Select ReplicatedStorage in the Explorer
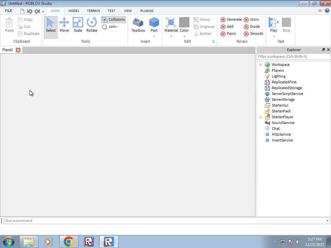This screenshot has width=331, height=248. (287, 88)
